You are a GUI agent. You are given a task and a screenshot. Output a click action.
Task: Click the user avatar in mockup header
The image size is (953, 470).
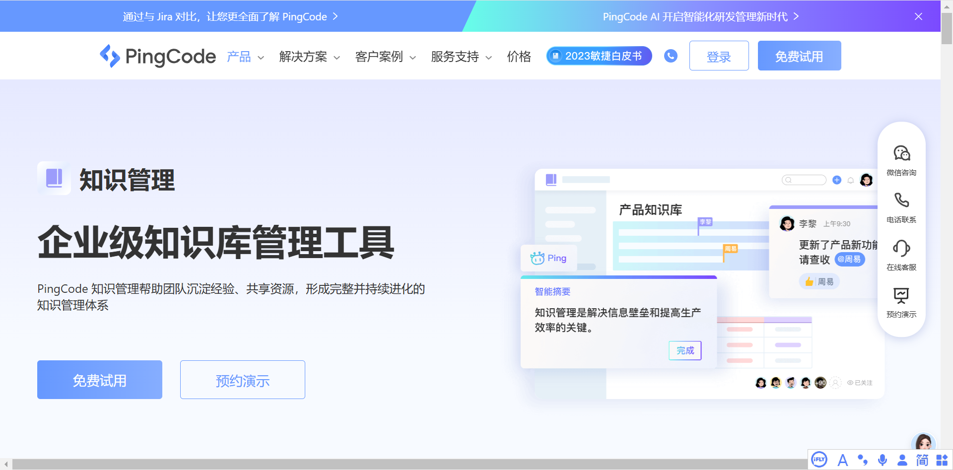pyautogui.click(x=867, y=180)
